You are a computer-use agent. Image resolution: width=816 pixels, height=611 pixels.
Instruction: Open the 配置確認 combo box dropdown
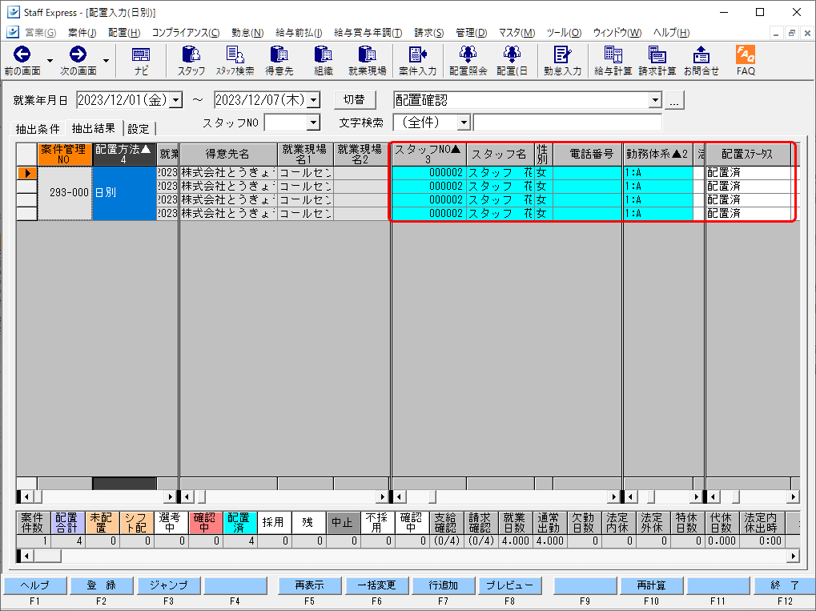655,100
